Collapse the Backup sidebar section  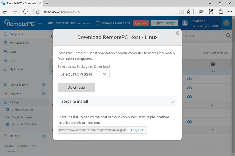(x=43, y=103)
